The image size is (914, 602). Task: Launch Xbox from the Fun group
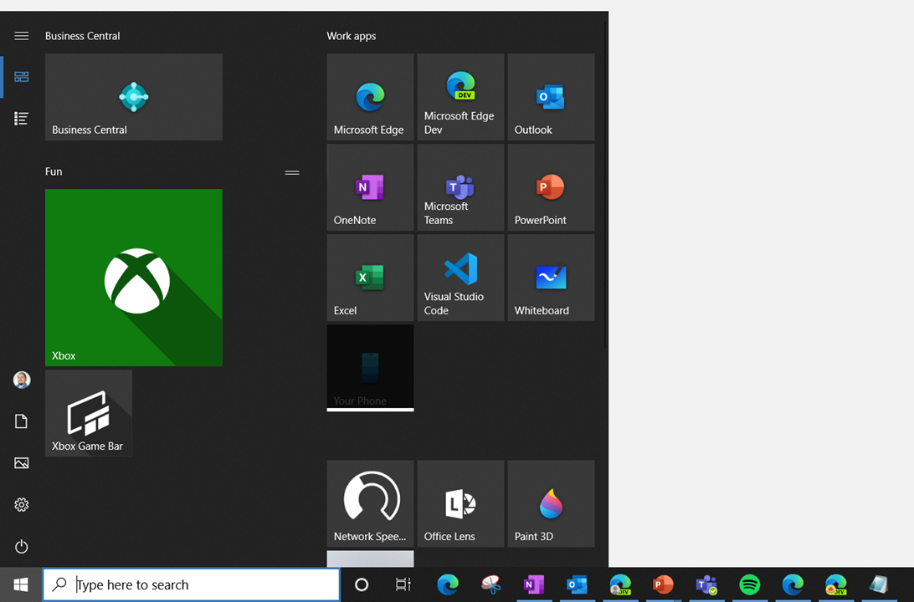[133, 278]
